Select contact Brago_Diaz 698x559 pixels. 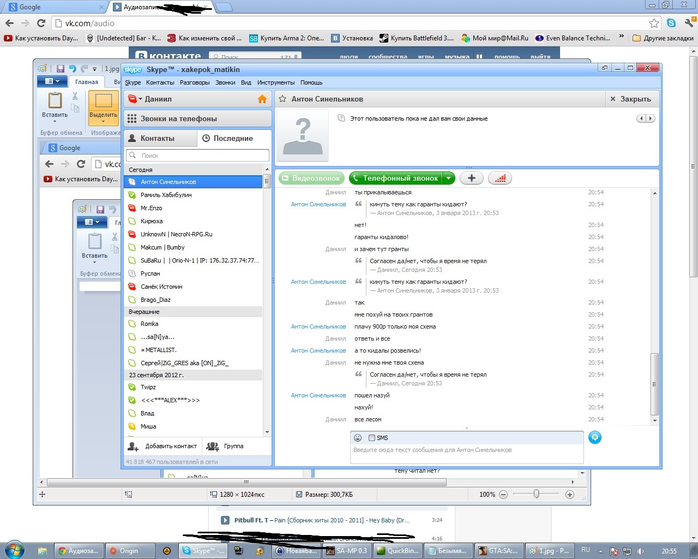point(194,300)
